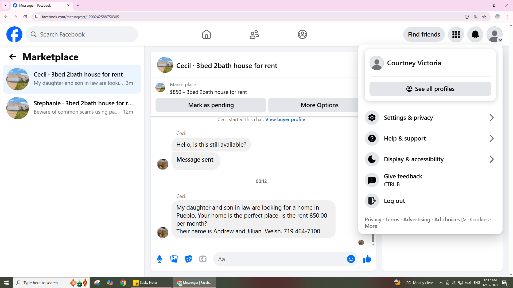Open Courtney Victoria profile

click(x=430, y=63)
